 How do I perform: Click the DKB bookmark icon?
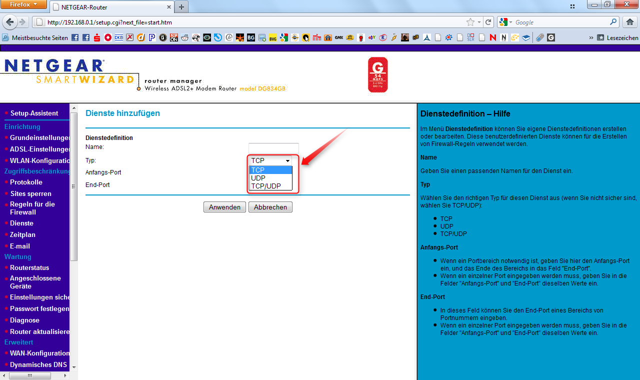pos(118,37)
